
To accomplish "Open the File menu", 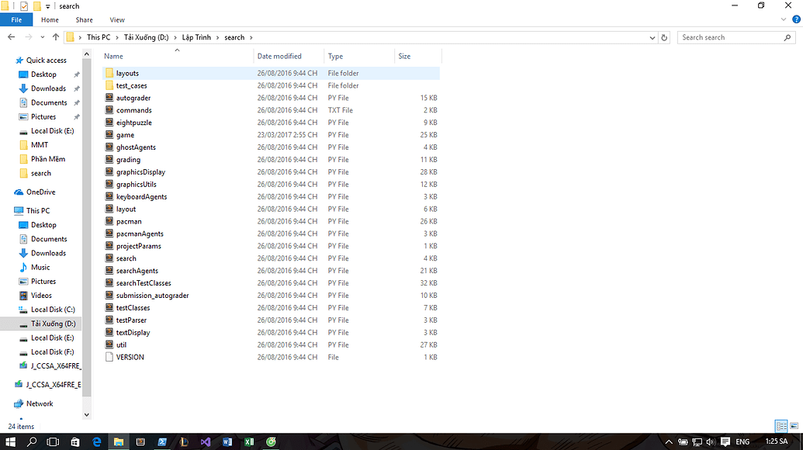I will (x=16, y=19).
